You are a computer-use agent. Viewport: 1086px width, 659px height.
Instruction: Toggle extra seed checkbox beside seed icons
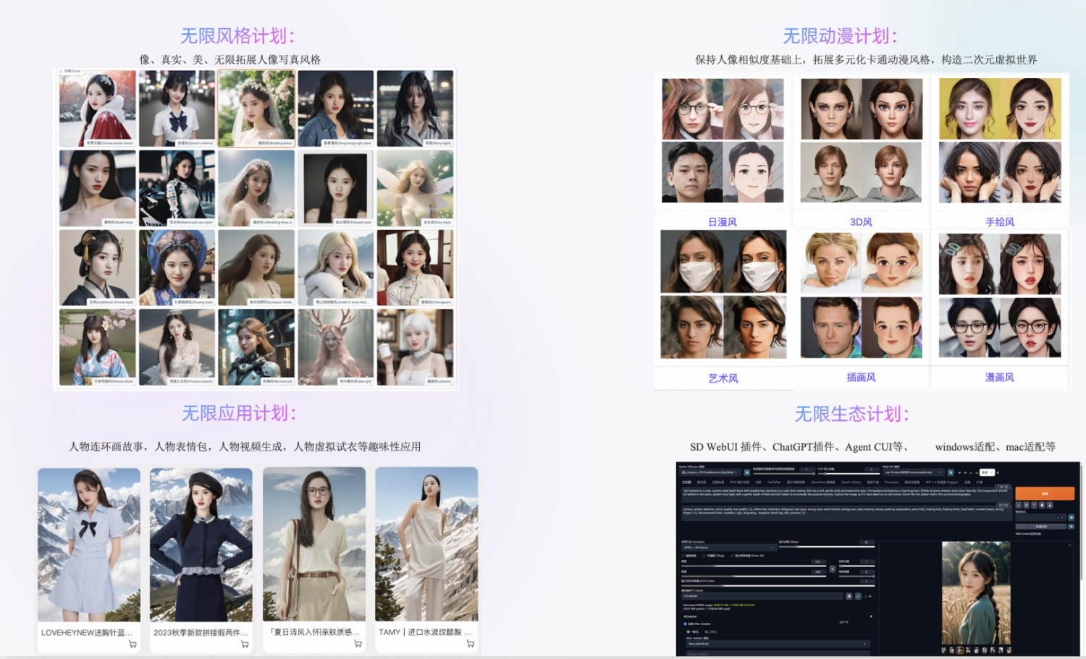tap(866, 597)
